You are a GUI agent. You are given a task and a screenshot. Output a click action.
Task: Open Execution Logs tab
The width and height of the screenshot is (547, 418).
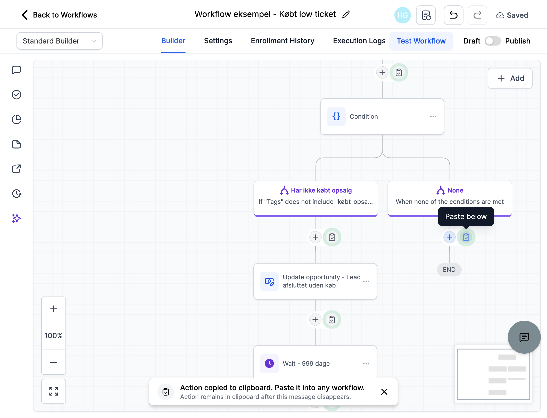(359, 41)
